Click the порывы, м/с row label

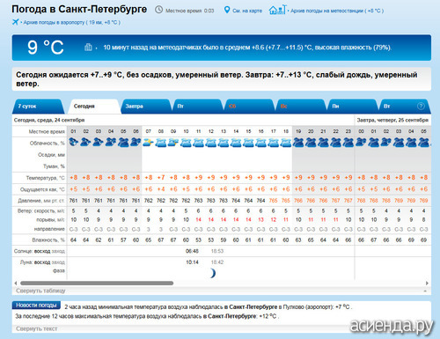tap(50, 220)
